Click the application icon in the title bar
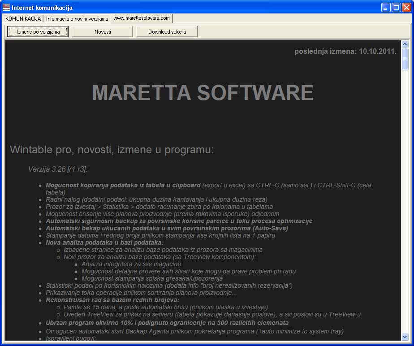The image size is (414, 346). 6,7
